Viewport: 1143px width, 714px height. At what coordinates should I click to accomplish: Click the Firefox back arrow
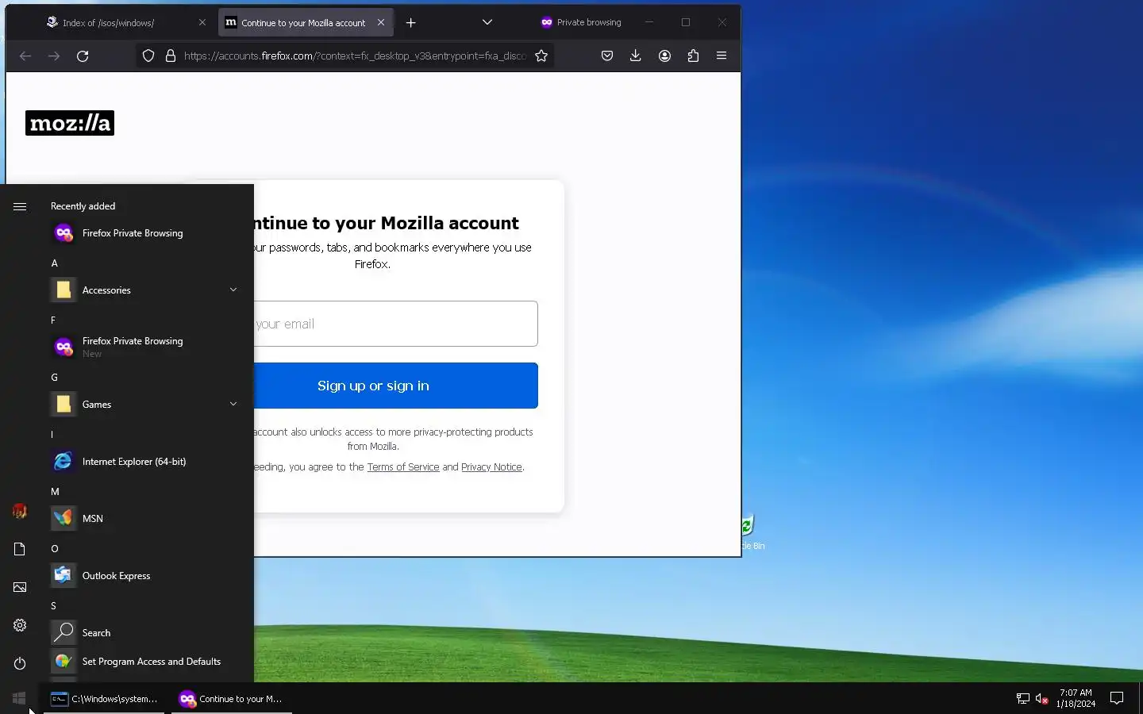(x=25, y=56)
